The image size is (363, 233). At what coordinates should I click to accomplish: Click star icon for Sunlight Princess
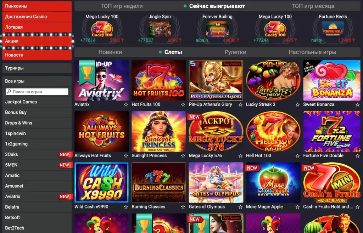click(x=183, y=156)
